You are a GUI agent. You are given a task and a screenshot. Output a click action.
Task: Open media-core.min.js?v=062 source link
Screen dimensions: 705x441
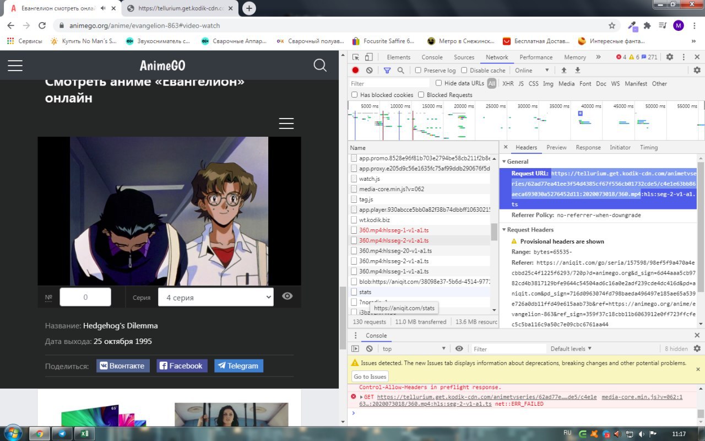642,397
